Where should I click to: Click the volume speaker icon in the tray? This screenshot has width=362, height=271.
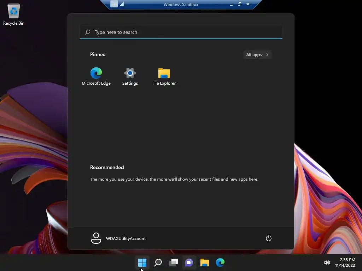click(x=327, y=263)
